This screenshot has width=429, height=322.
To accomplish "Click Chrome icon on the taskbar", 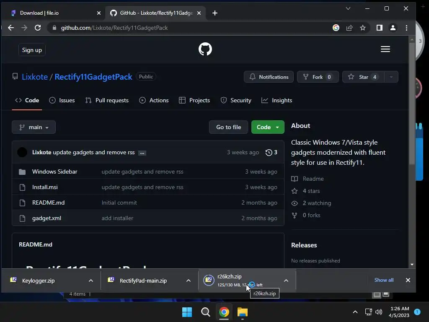I will 224,312.
